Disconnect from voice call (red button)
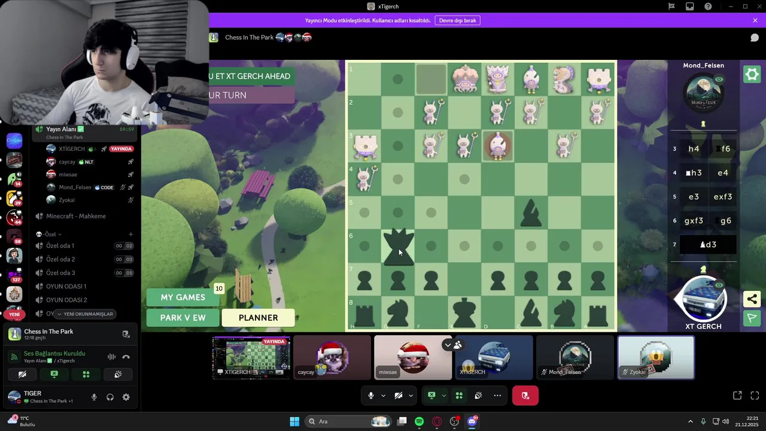Viewport: 766px width, 431px height. [525, 396]
